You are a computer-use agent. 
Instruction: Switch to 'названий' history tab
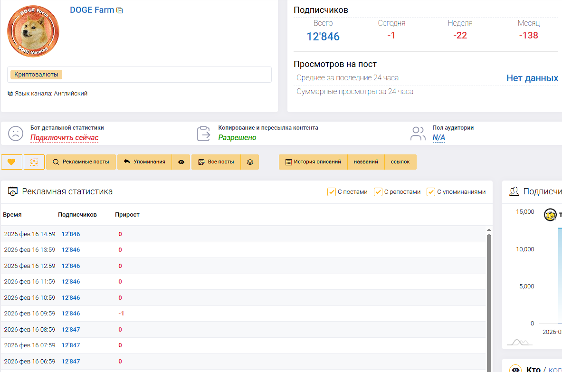pos(366,162)
